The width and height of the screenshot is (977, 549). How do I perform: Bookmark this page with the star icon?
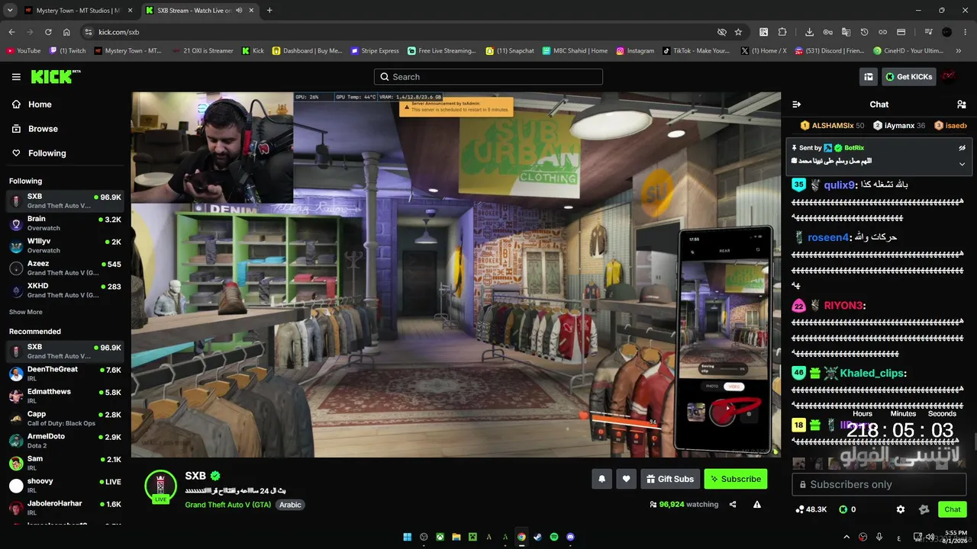coord(738,32)
